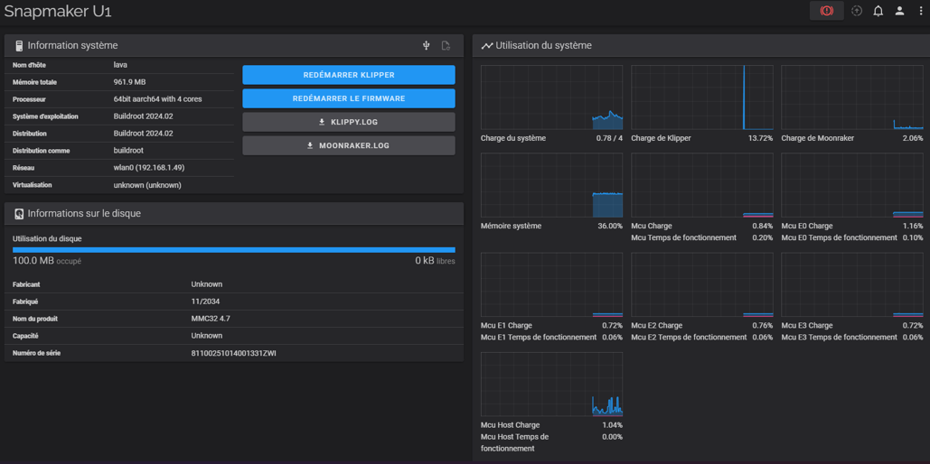930x464 pixels.
Task: Click the circular update icon in header
Action: pyautogui.click(x=857, y=11)
